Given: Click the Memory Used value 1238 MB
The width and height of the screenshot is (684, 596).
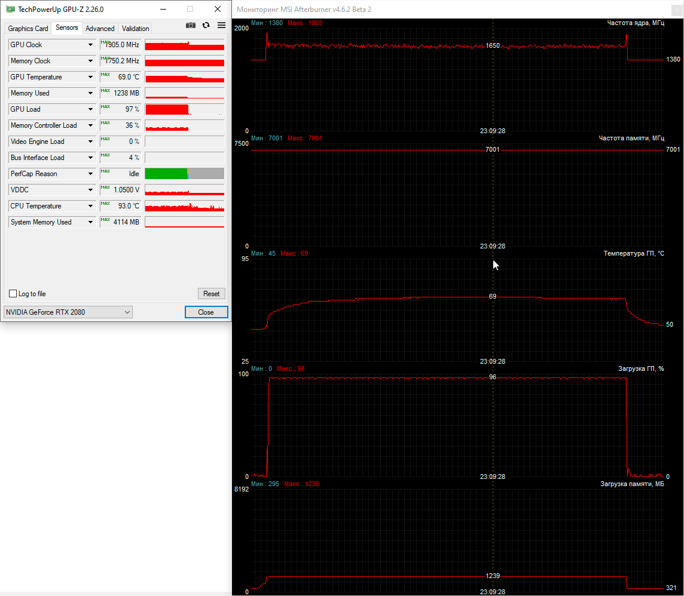Looking at the screenshot, I should [x=120, y=93].
